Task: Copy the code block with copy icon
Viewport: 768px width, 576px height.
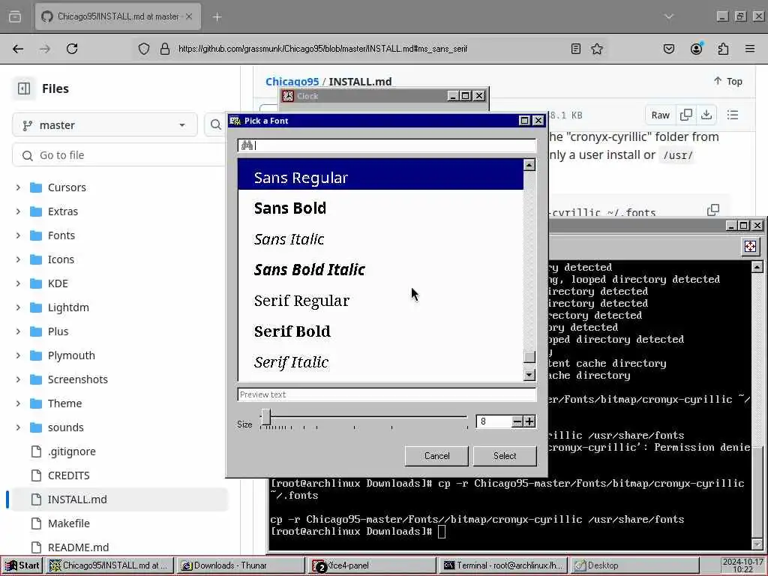Action: [713, 210]
